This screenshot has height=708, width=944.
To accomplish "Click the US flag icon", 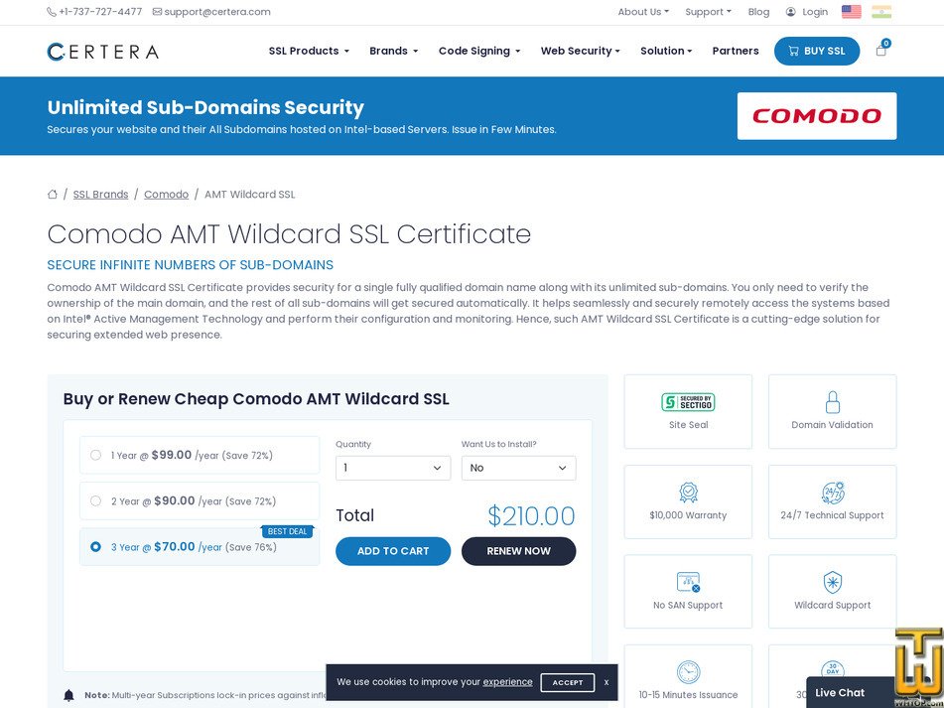I will [x=851, y=12].
